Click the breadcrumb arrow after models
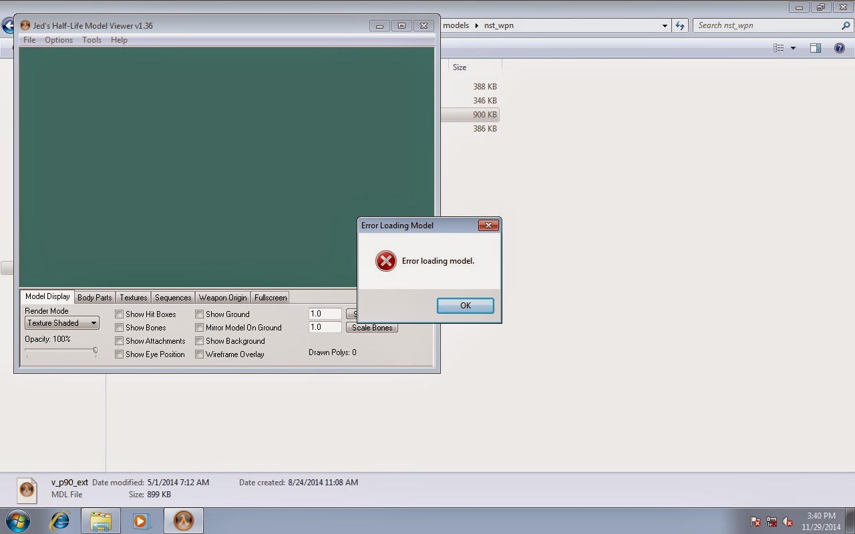This screenshot has height=534, width=855. (477, 25)
